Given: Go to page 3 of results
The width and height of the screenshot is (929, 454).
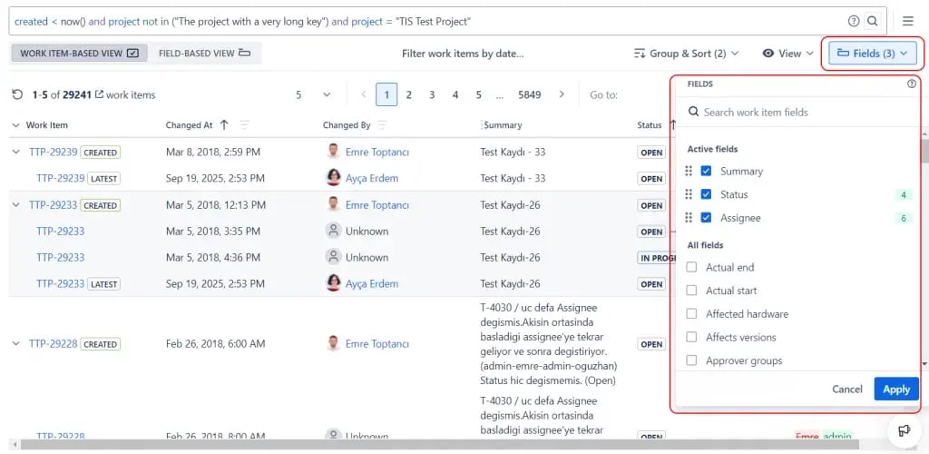Looking at the screenshot, I should 432,94.
